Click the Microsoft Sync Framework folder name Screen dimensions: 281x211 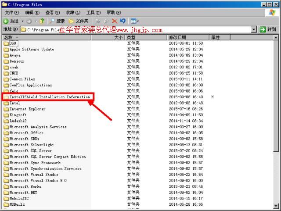point(35,163)
